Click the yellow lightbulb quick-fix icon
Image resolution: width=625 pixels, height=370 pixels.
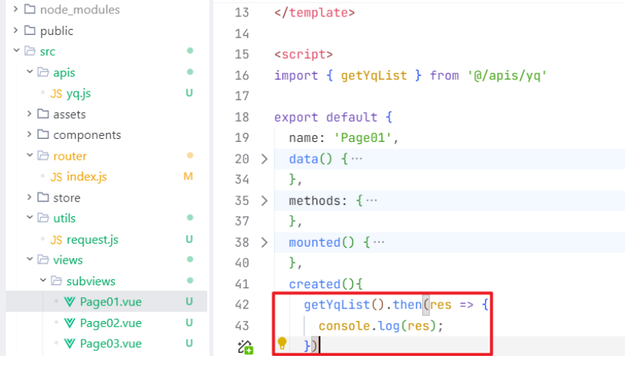coord(282,343)
